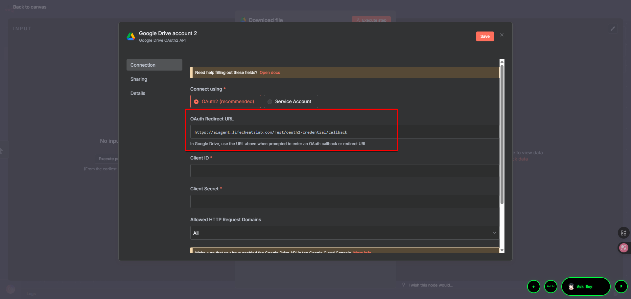Image resolution: width=631 pixels, height=299 pixels.
Task: Switch to the Details tab
Action: tap(138, 93)
